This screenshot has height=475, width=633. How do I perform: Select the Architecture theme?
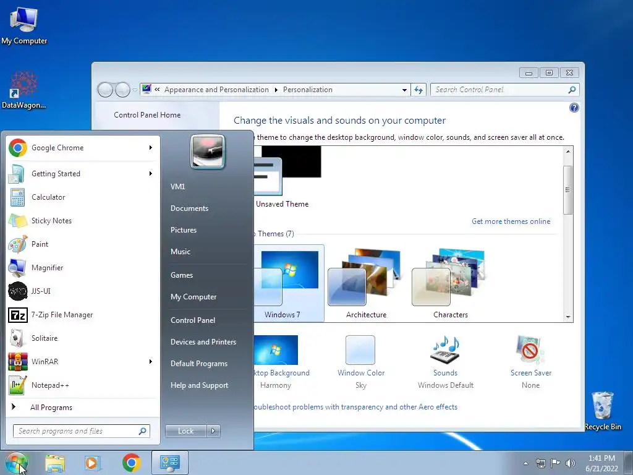click(x=366, y=283)
